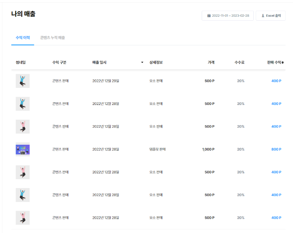
Task: Open the 2022-11-01 ~ 2023-02-28 date range selector
Action: 227,16
